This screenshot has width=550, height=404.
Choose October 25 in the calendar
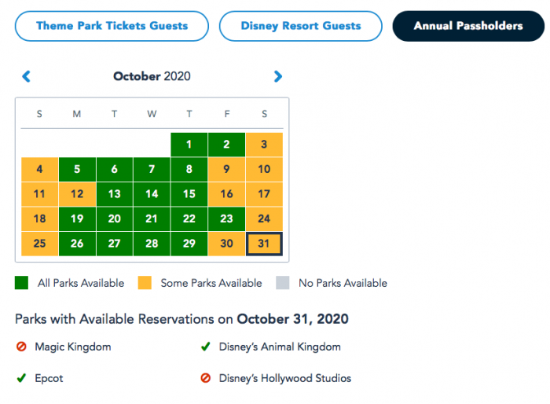(39, 244)
